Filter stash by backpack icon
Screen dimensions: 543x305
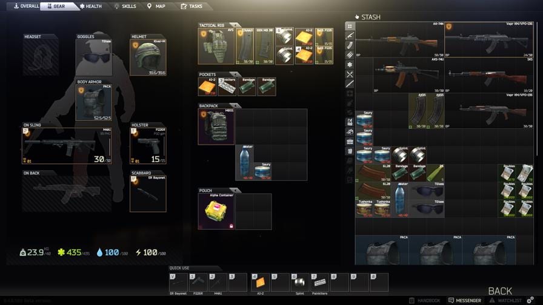coord(350,151)
